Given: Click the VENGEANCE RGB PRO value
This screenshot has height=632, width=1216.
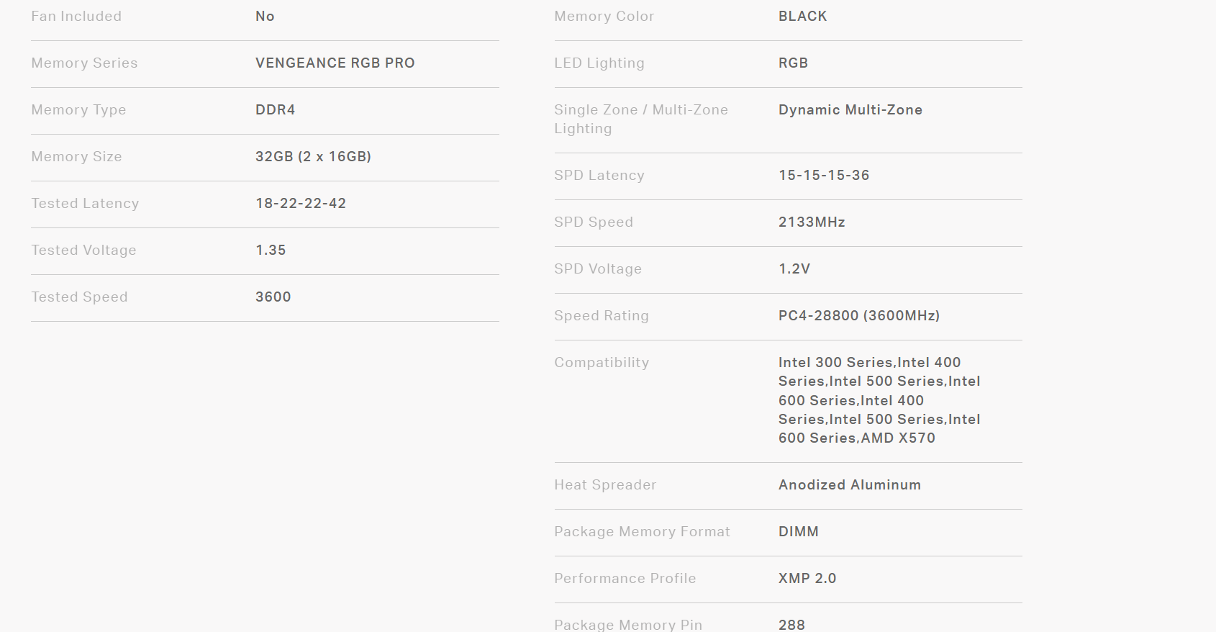Looking at the screenshot, I should 335,63.
